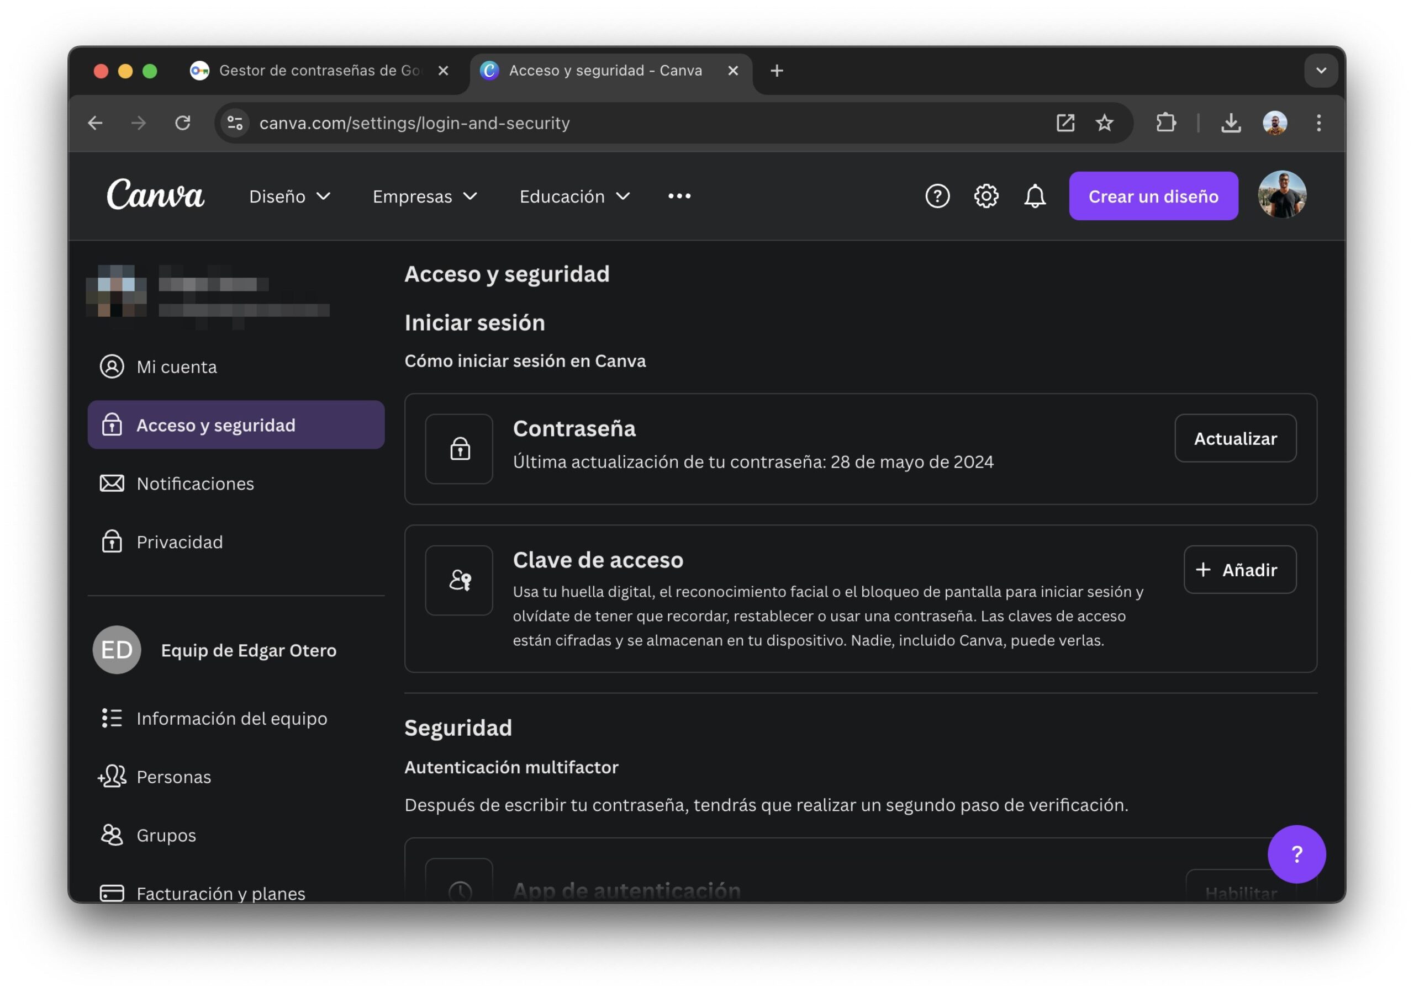
Task: Open site information icon in address bar
Action: [235, 123]
